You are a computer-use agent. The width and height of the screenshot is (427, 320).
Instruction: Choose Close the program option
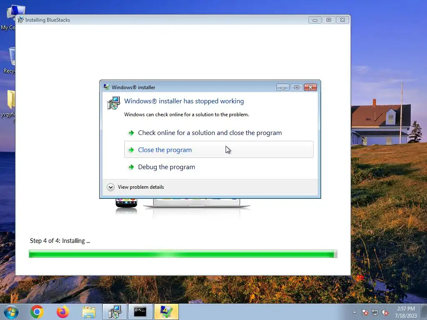click(219, 150)
